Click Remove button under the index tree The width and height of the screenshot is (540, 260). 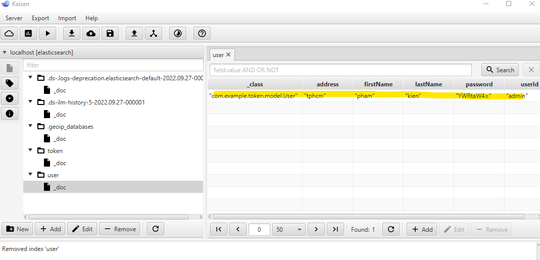(120, 229)
